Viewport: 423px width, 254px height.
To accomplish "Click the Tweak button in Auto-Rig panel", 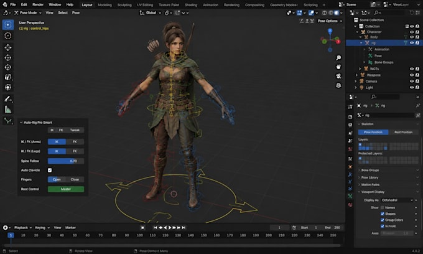I will tap(75, 130).
